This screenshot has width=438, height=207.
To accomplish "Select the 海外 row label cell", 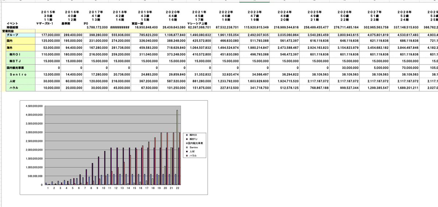I will coord(20,48).
